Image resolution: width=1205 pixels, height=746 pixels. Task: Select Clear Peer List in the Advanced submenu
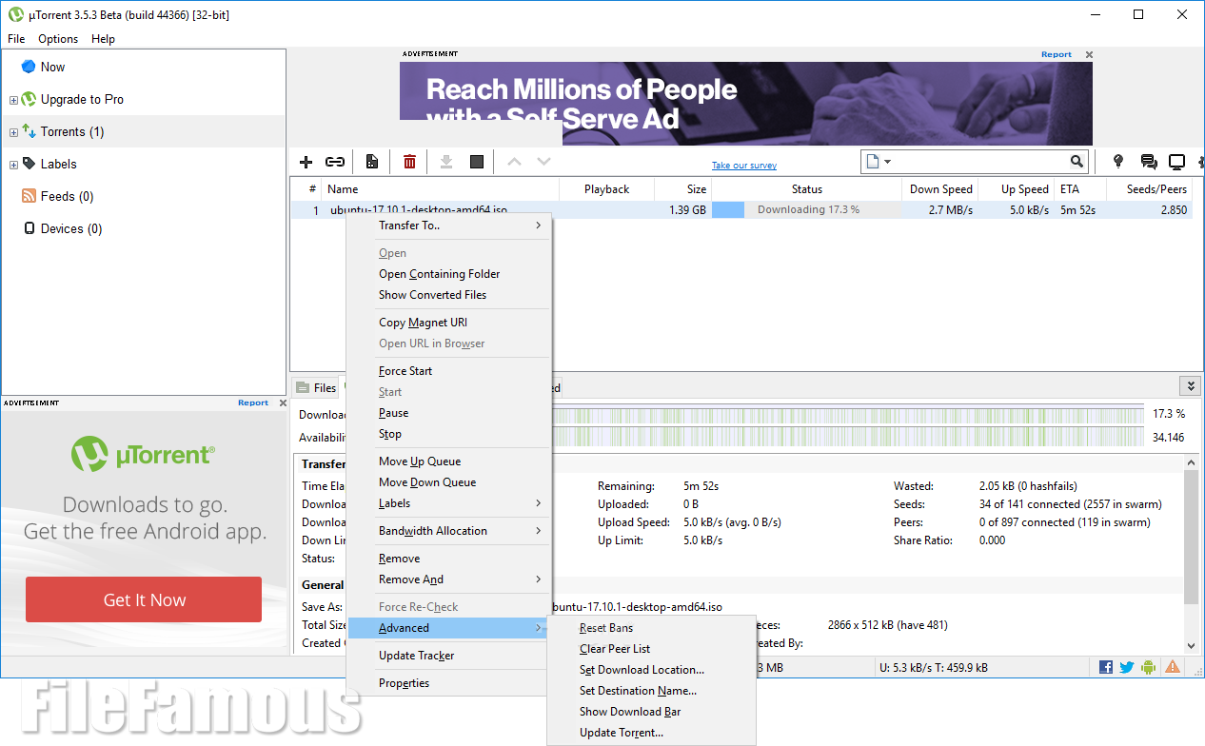(x=651, y=649)
